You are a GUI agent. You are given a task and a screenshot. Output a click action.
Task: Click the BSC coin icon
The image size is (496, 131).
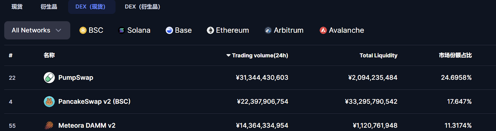tap(83, 30)
